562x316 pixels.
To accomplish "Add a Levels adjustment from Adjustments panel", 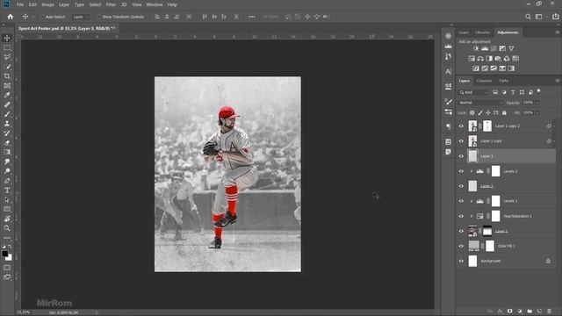I will click(x=485, y=48).
